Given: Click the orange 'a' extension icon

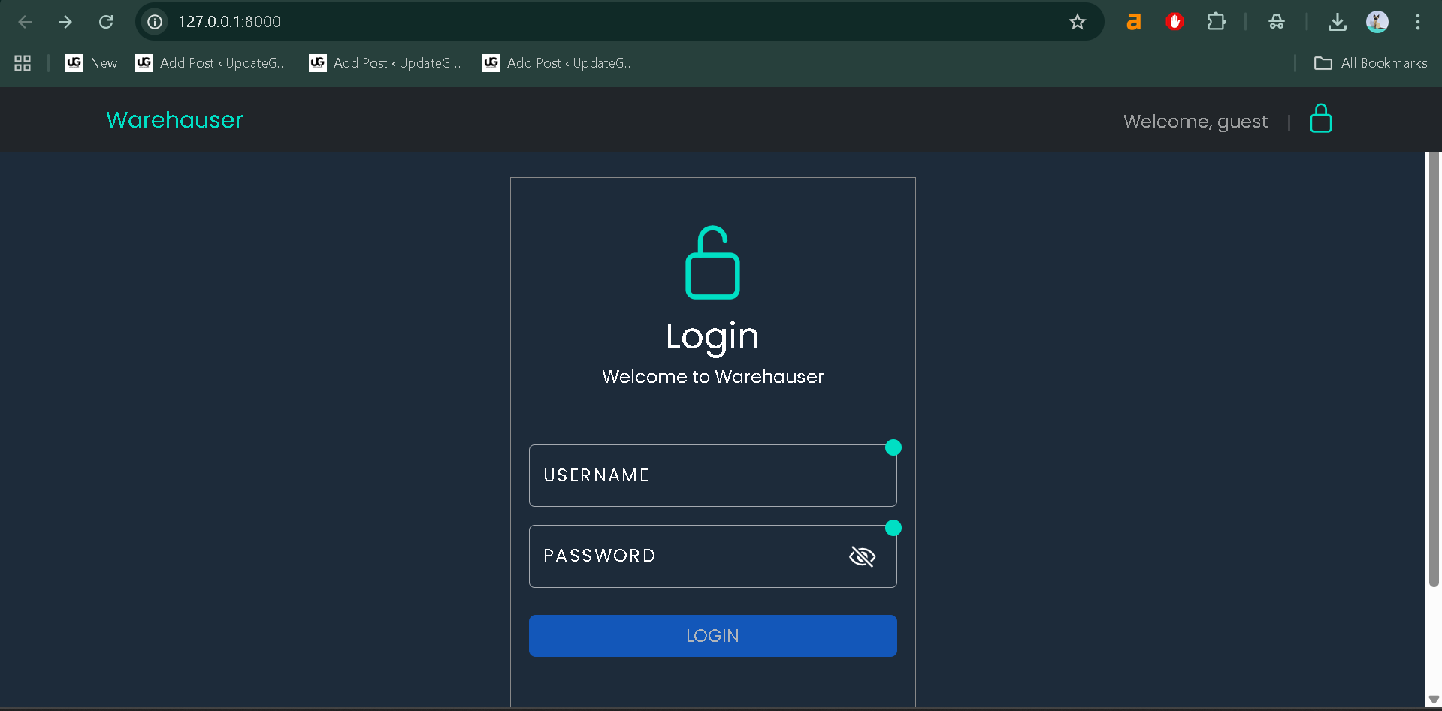Looking at the screenshot, I should point(1133,22).
